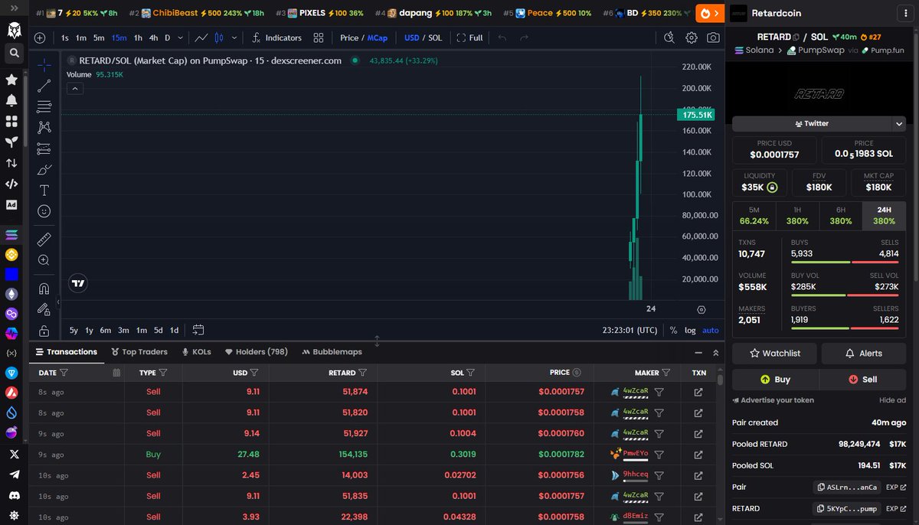Image resolution: width=919 pixels, height=525 pixels.
Task: Open the time interval dropdown arrow
Action: click(x=181, y=37)
